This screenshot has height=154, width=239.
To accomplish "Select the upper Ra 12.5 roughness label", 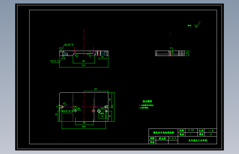I will (x=69, y=45).
